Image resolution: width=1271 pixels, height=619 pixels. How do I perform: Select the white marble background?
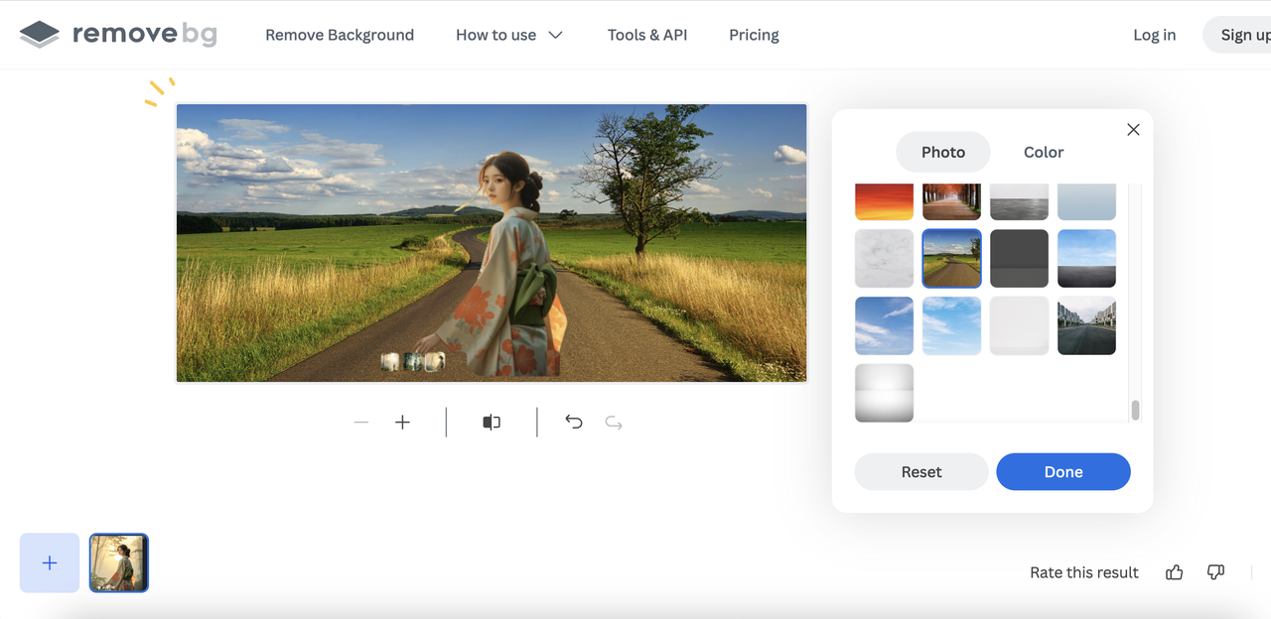tap(884, 258)
